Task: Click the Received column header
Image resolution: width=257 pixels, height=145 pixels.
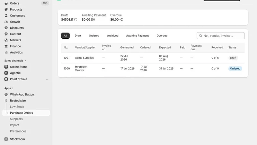Action: coord(217,47)
